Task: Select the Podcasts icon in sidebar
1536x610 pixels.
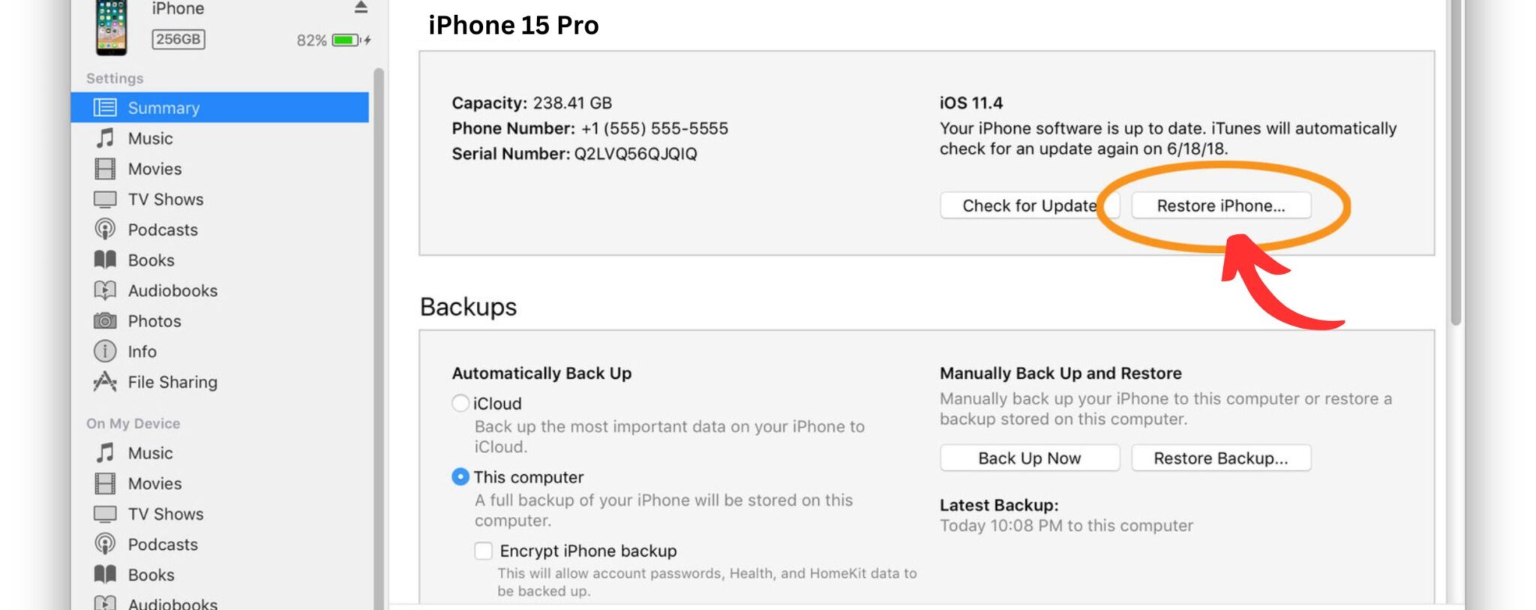Action: [x=105, y=230]
